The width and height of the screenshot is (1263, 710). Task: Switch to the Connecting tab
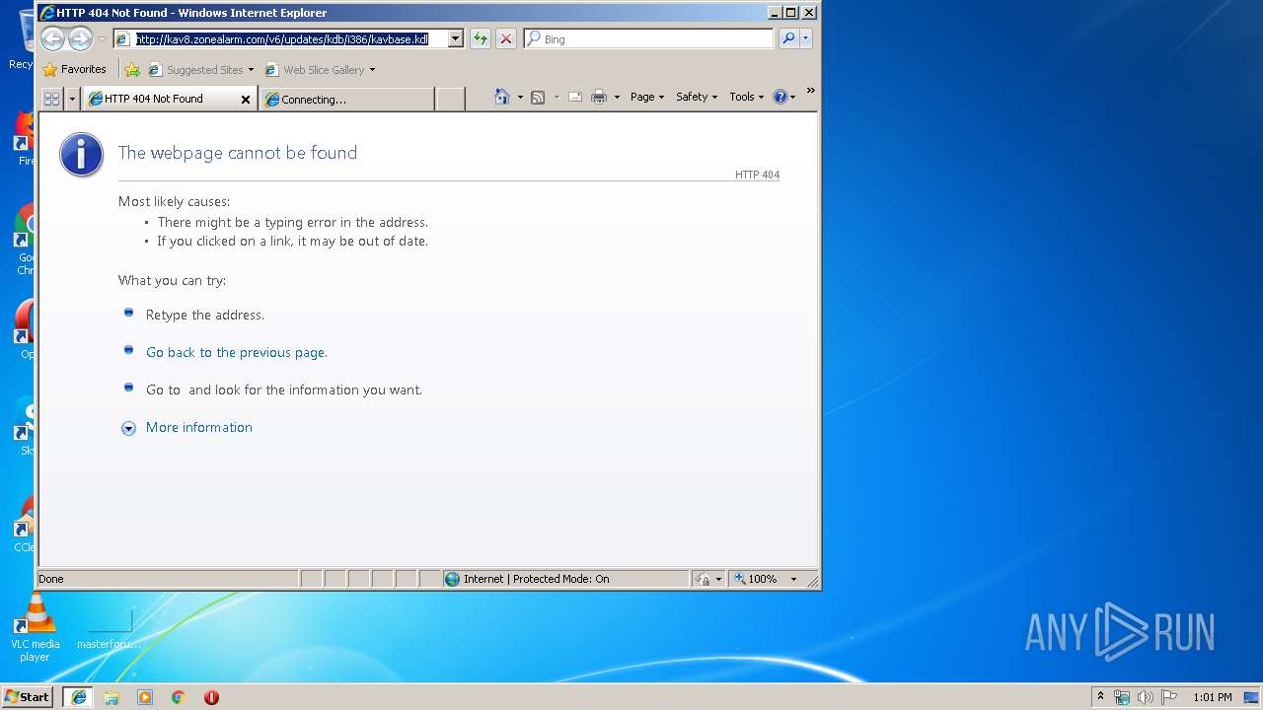pos(346,100)
